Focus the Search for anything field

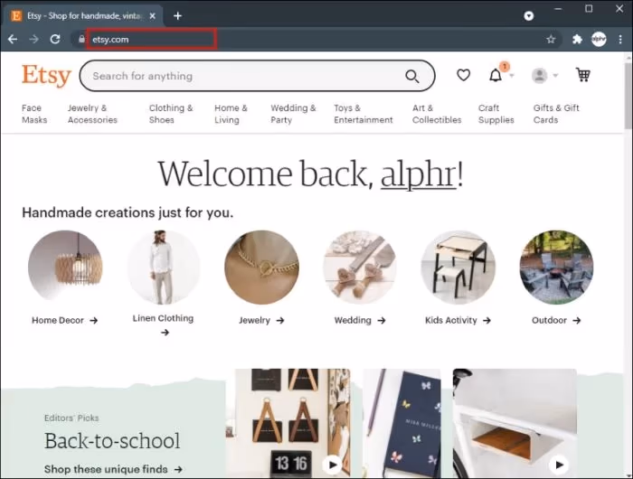(244, 76)
